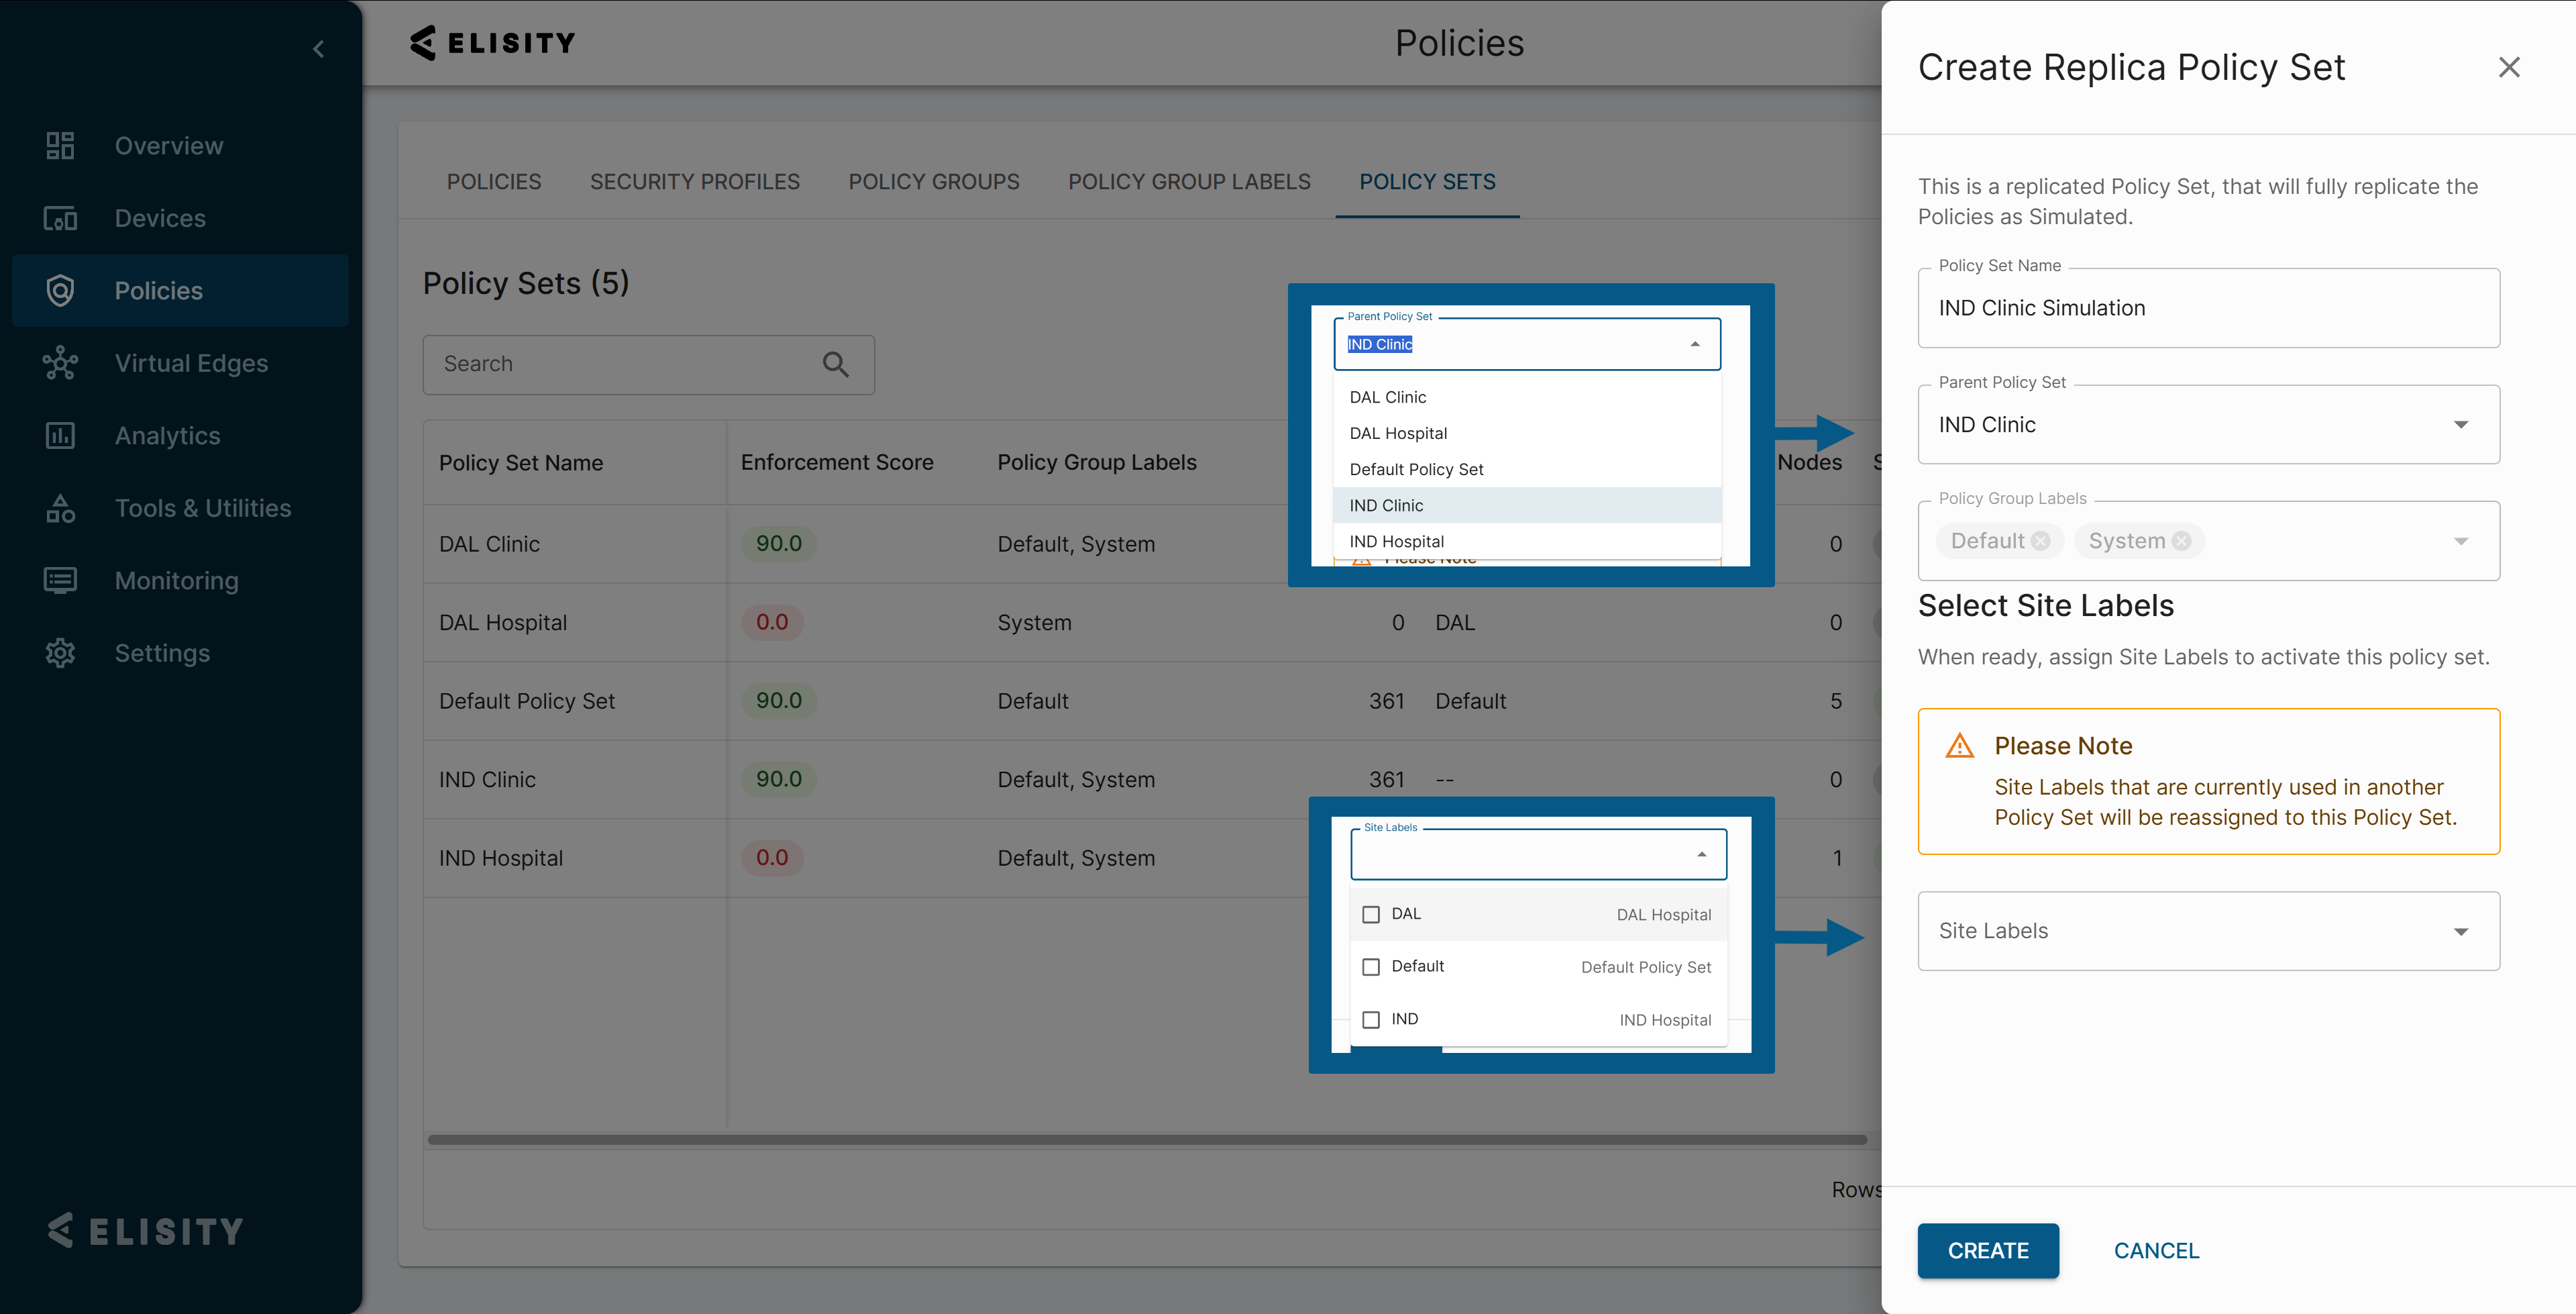Screen dimensions: 2576x1314
Task: Click the Analytics chart icon
Action: point(60,436)
